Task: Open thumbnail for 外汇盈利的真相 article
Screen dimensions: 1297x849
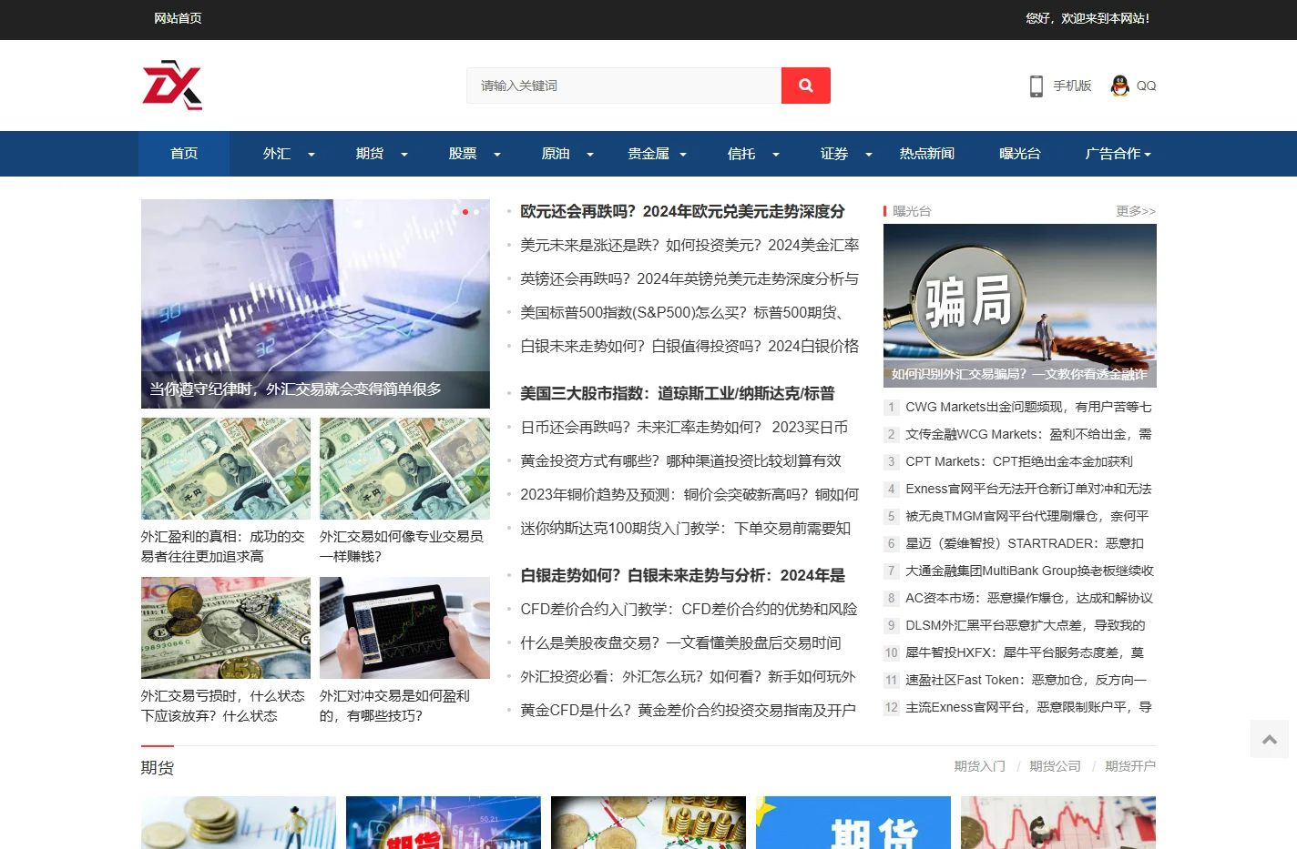Action: [x=226, y=469]
